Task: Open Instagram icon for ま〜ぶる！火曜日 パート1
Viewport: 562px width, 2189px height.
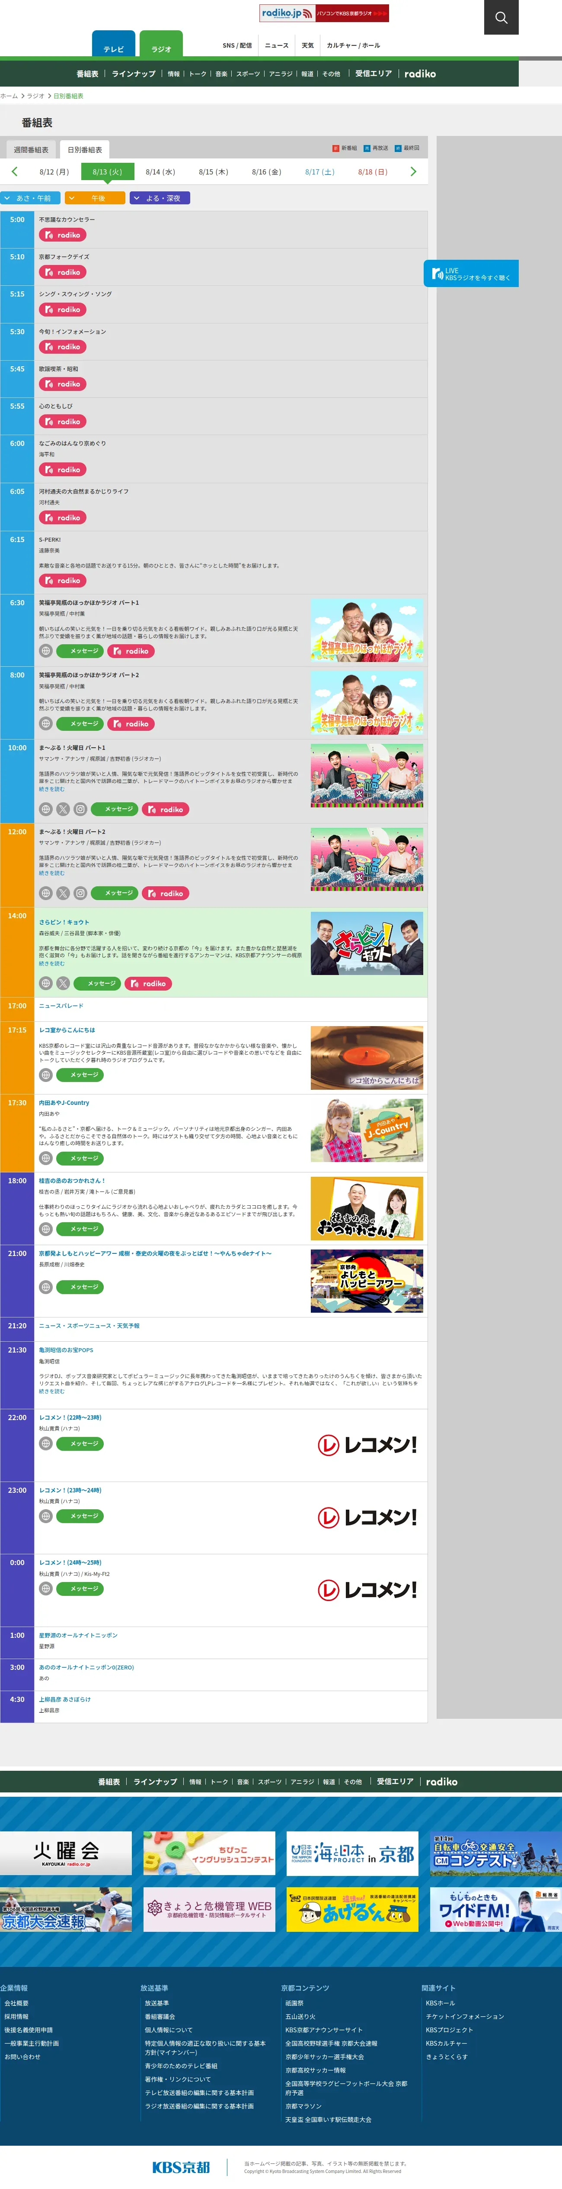Action: pyautogui.click(x=80, y=809)
